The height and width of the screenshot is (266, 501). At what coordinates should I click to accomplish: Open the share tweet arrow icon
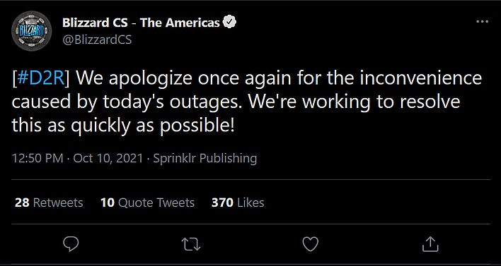[x=430, y=243]
